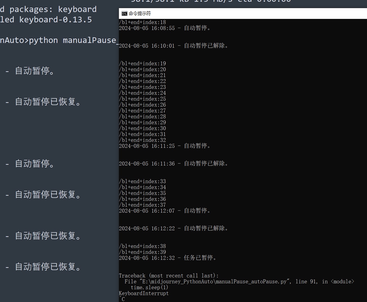This screenshot has height=302, width=367.
Task: Click the 命令提示符 window title bar
Action: pos(229,14)
